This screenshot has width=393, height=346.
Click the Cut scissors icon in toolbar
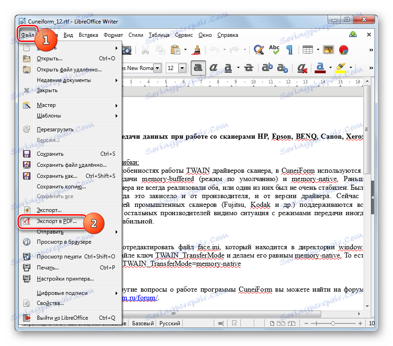click(x=145, y=50)
